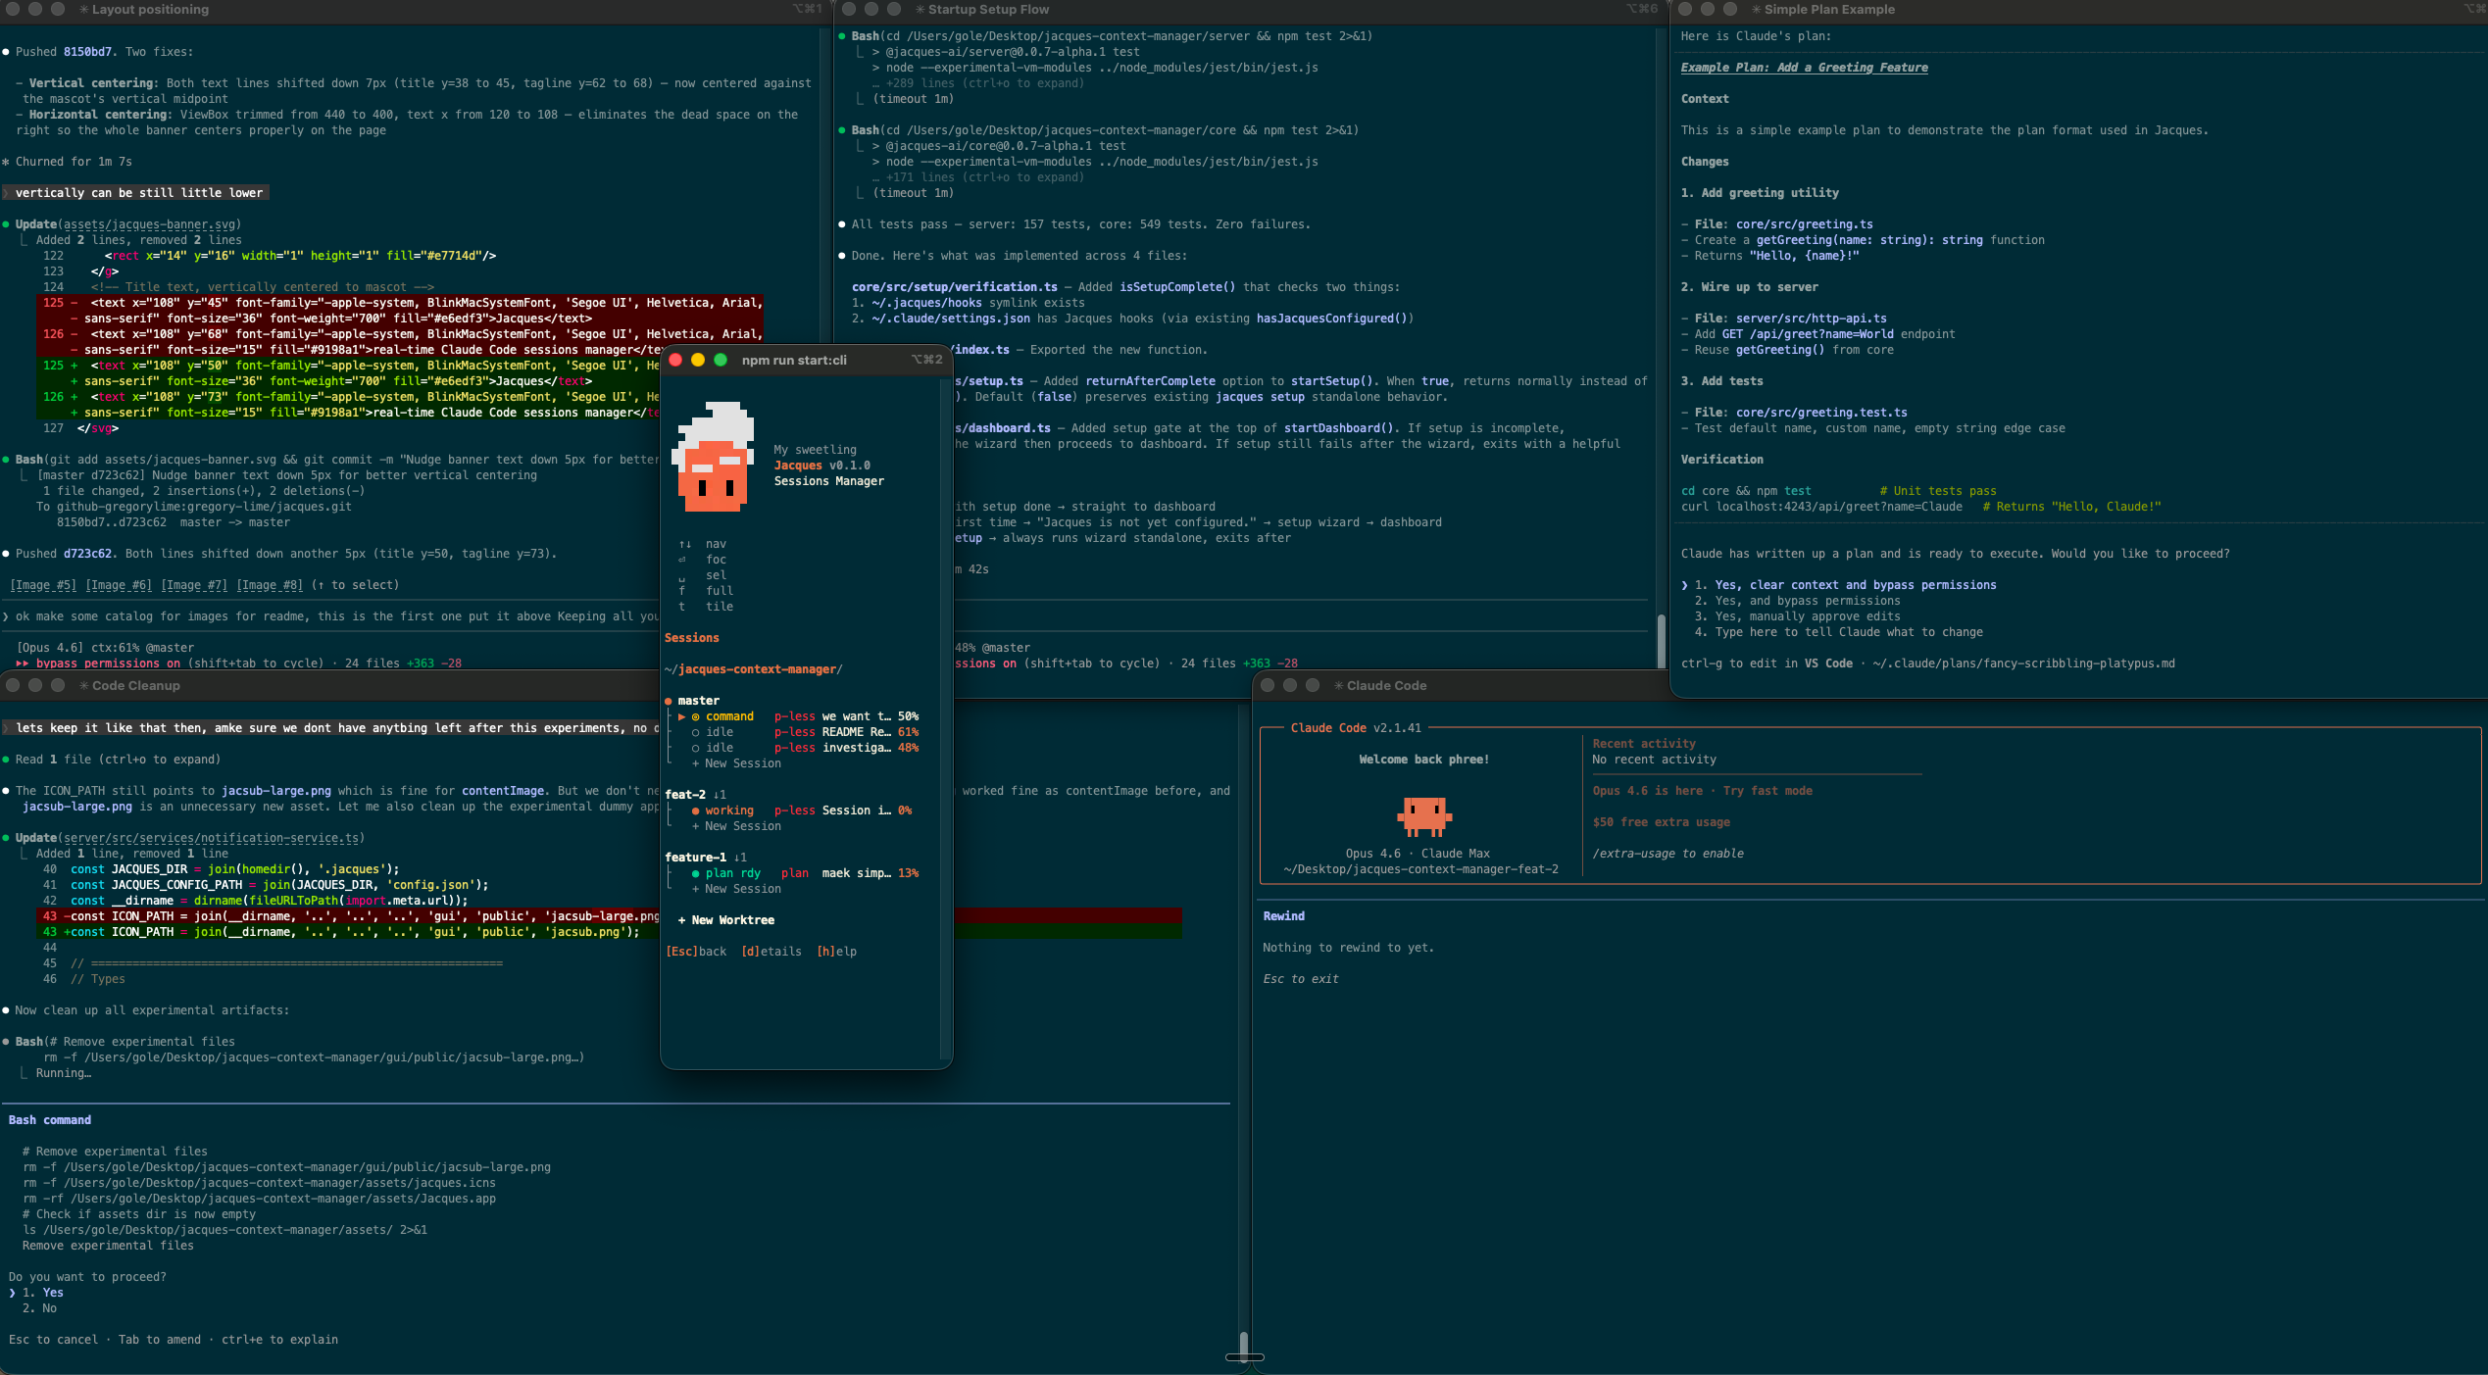Switch to the Layout positioning window title
This screenshot has width=2488, height=1375.
pyautogui.click(x=150, y=10)
